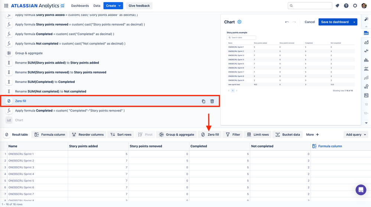Viewport: 371px width, 207px height.
Task: Select the Zero fill step row
Action: coord(110,101)
